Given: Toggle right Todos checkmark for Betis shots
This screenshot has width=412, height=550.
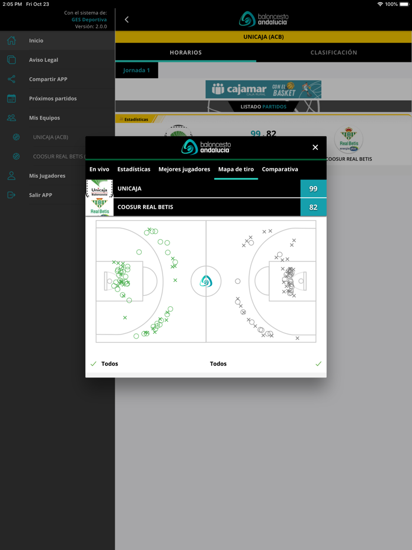Looking at the screenshot, I should [x=318, y=364].
